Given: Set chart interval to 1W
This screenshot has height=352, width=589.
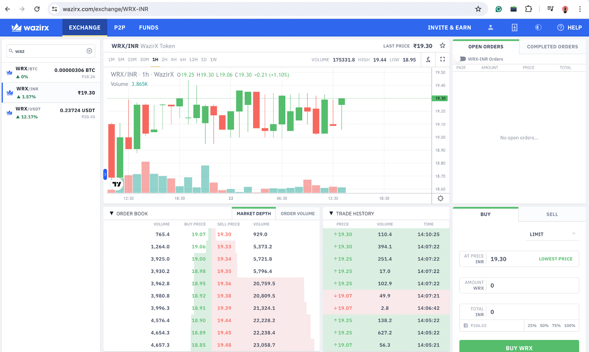Looking at the screenshot, I should 214,60.
